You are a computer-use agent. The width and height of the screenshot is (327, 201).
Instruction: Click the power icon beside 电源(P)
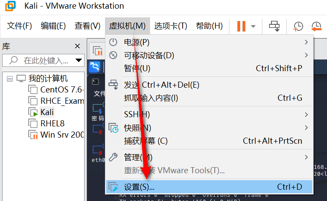coord(113,42)
